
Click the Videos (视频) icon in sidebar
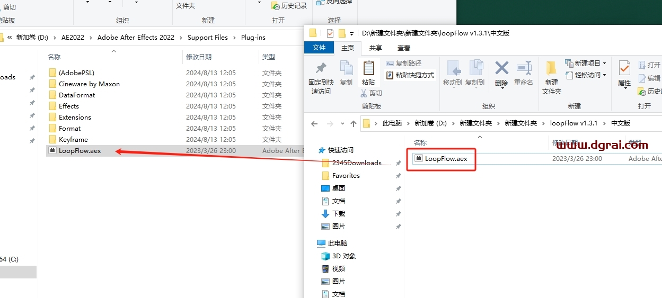click(325, 268)
